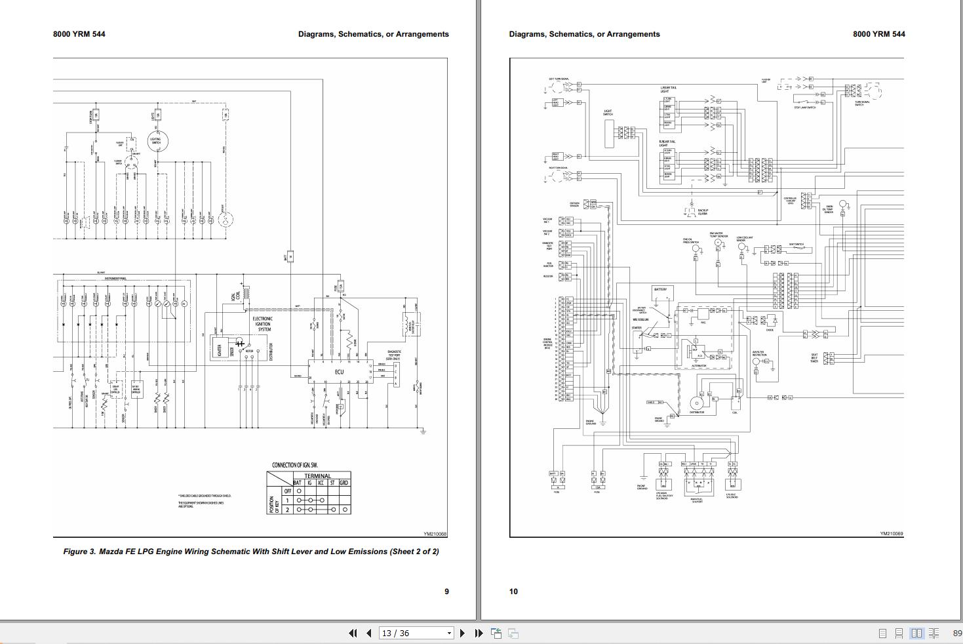Toggle the facing pages view mode
Viewport: 963px width, 644px height.
[x=917, y=634]
